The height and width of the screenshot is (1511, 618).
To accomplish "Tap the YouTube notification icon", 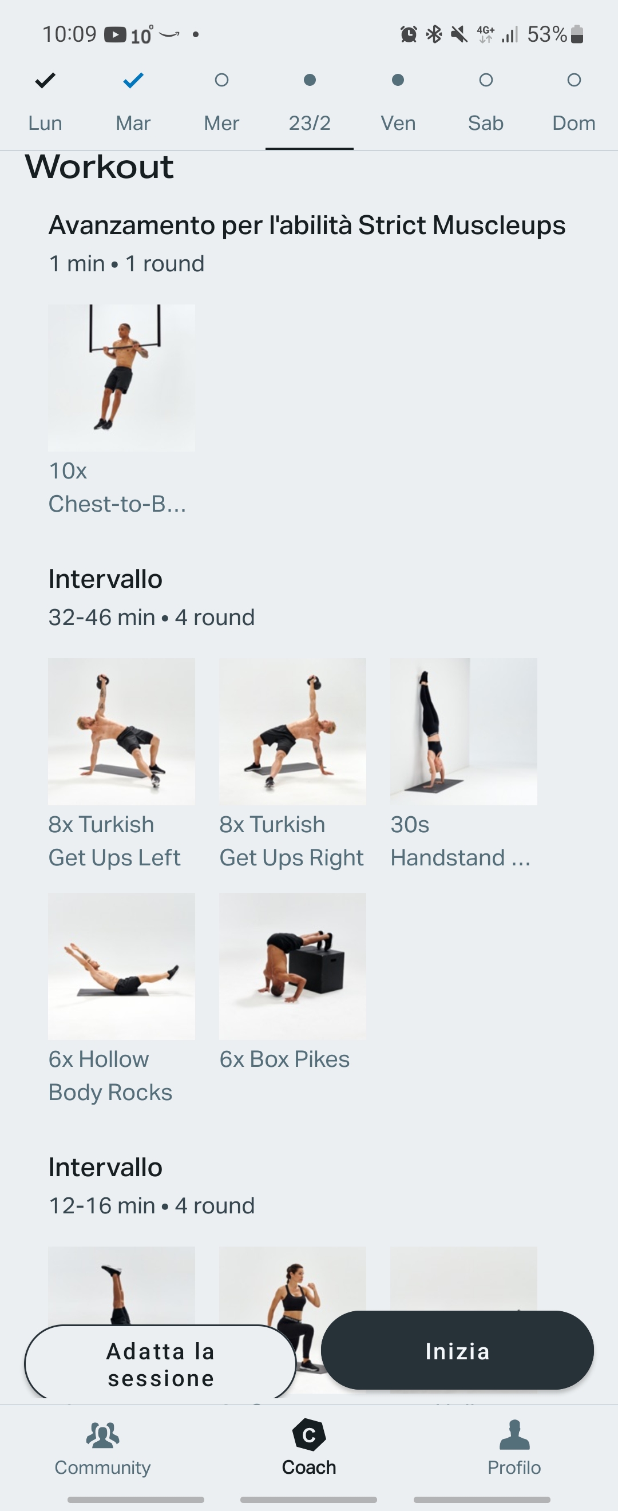I will point(115,35).
